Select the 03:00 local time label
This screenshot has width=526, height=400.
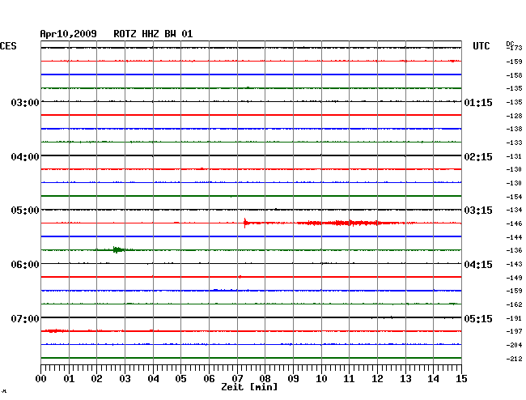(25, 102)
